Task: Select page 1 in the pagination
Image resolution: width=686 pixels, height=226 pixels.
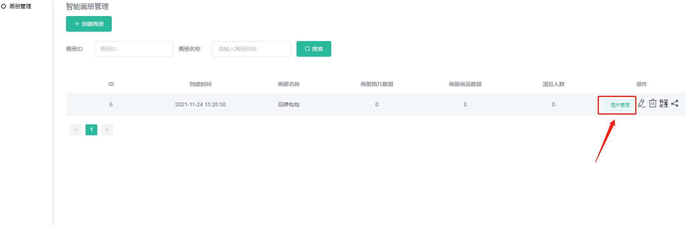Action: [91, 130]
